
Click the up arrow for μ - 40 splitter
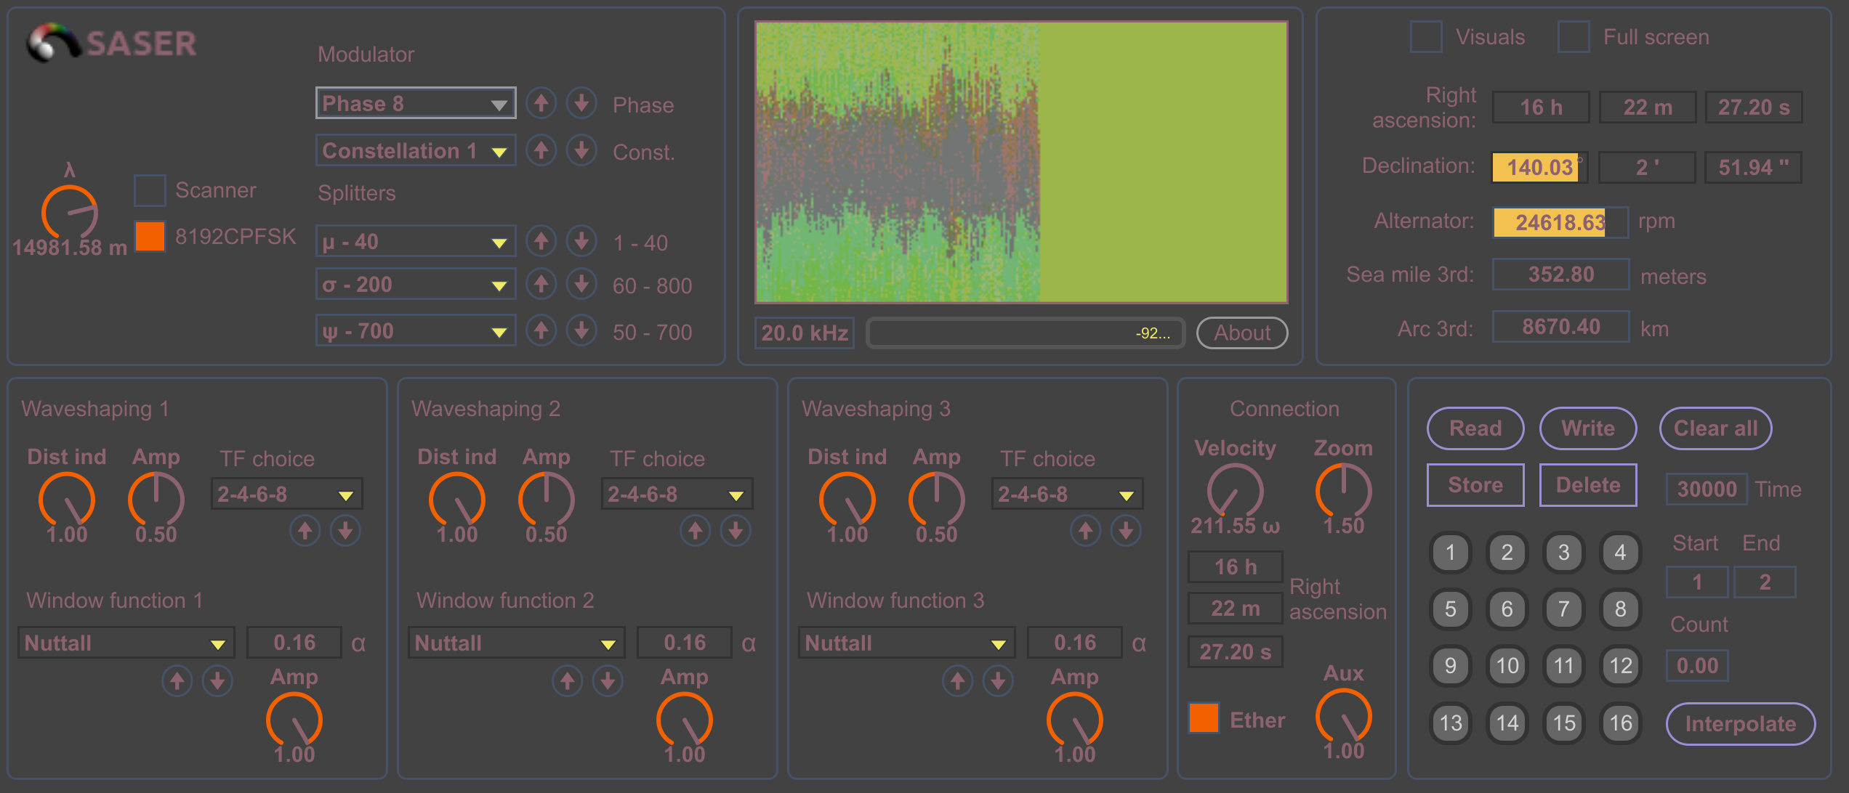541,241
